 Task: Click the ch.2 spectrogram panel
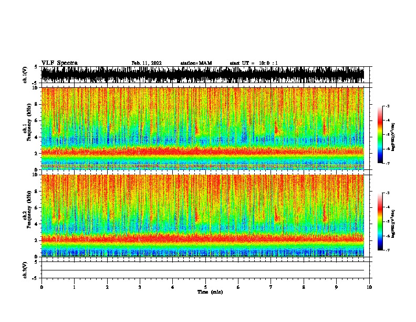202,216
